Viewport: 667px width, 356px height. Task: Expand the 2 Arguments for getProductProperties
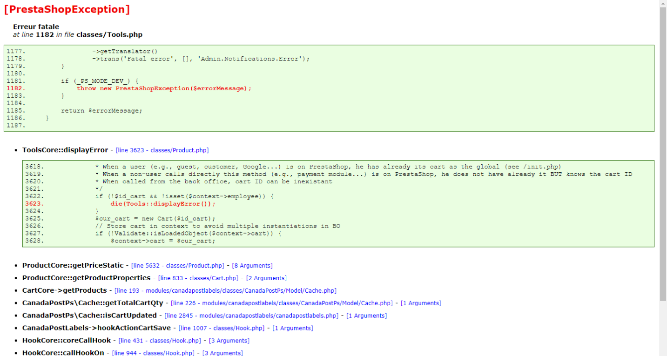point(266,278)
